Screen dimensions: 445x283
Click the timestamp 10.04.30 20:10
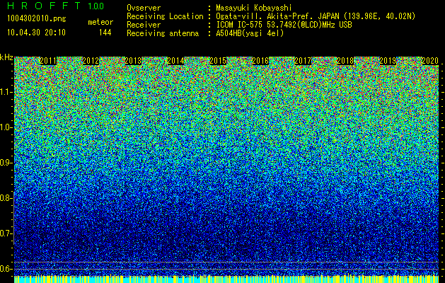tap(36, 33)
